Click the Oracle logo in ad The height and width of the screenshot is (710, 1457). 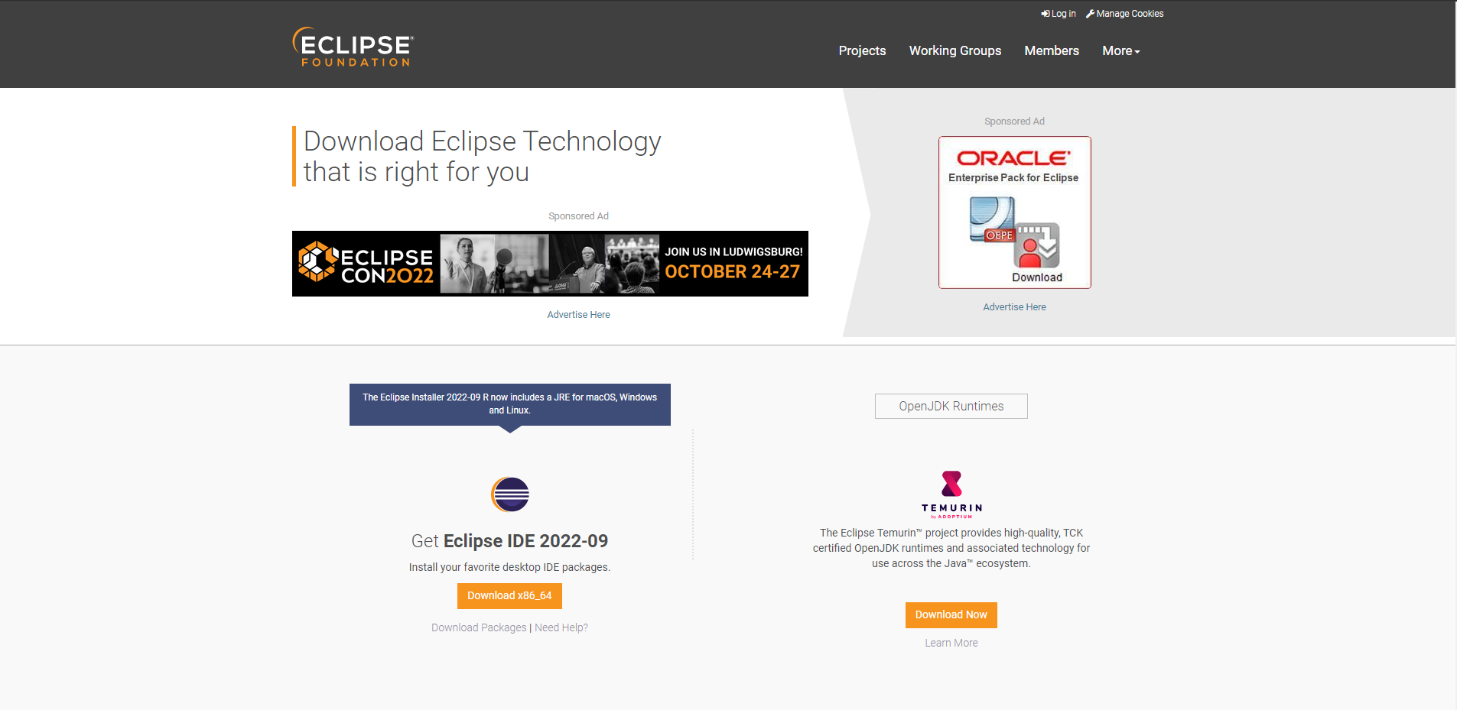click(x=1013, y=158)
